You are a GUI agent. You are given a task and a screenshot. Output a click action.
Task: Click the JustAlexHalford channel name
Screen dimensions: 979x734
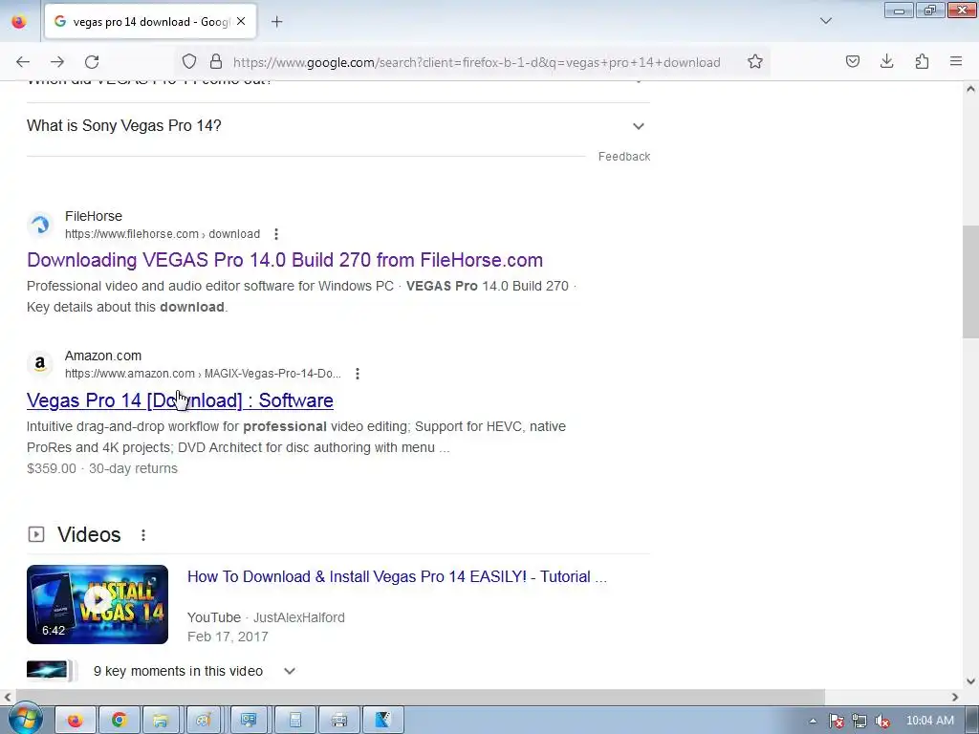pos(299,617)
